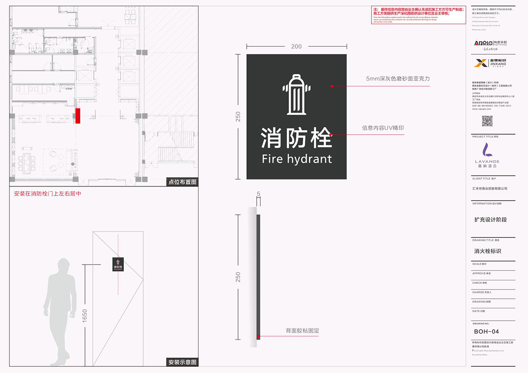Click the small sign in the installation diagram

pos(118,263)
